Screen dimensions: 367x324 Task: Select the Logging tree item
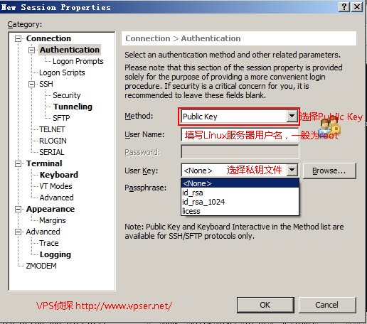coord(55,254)
